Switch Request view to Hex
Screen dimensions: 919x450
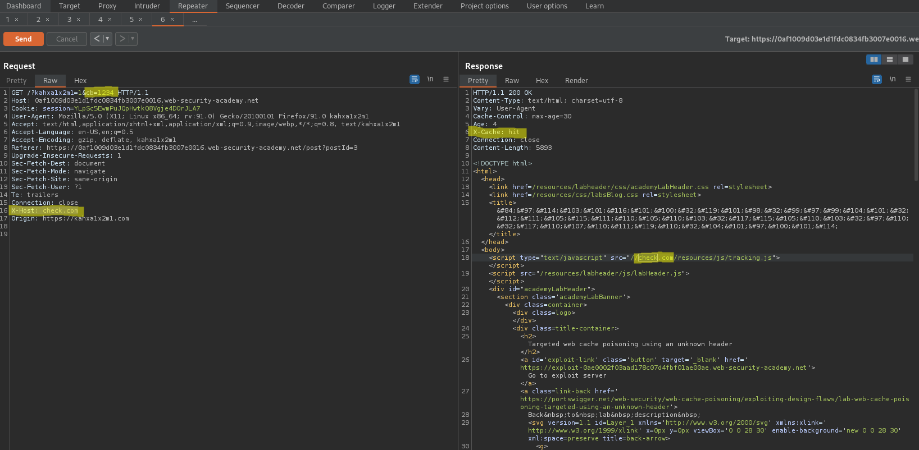(x=80, y=81)
